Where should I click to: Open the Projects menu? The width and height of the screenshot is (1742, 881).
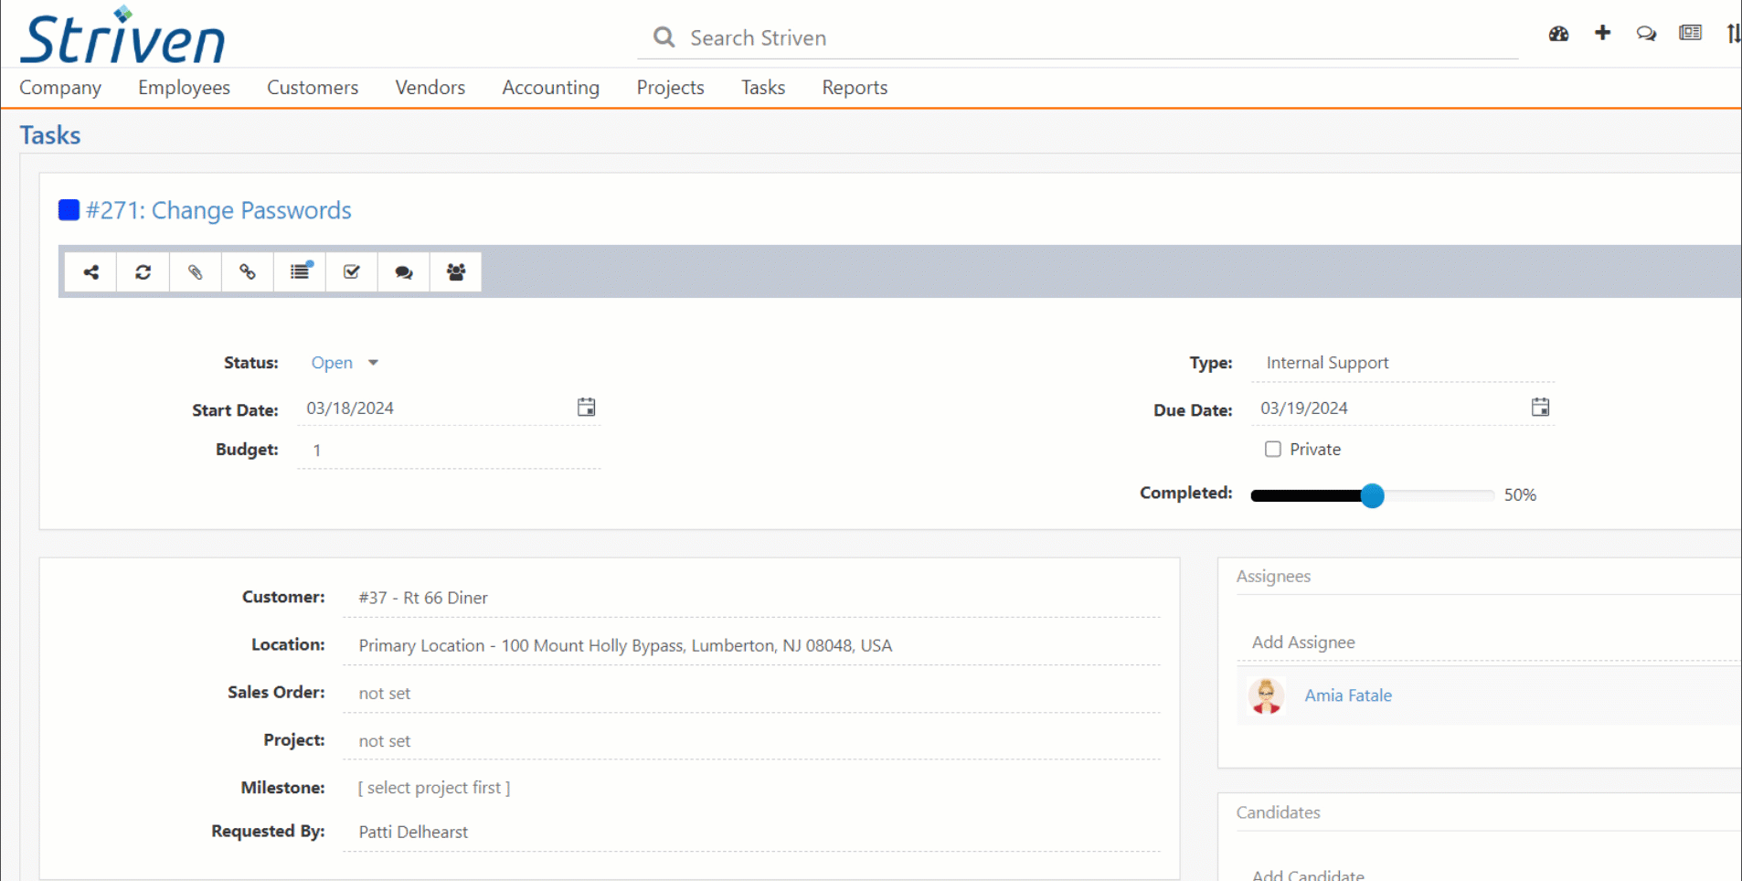click(x=671, y=88)
